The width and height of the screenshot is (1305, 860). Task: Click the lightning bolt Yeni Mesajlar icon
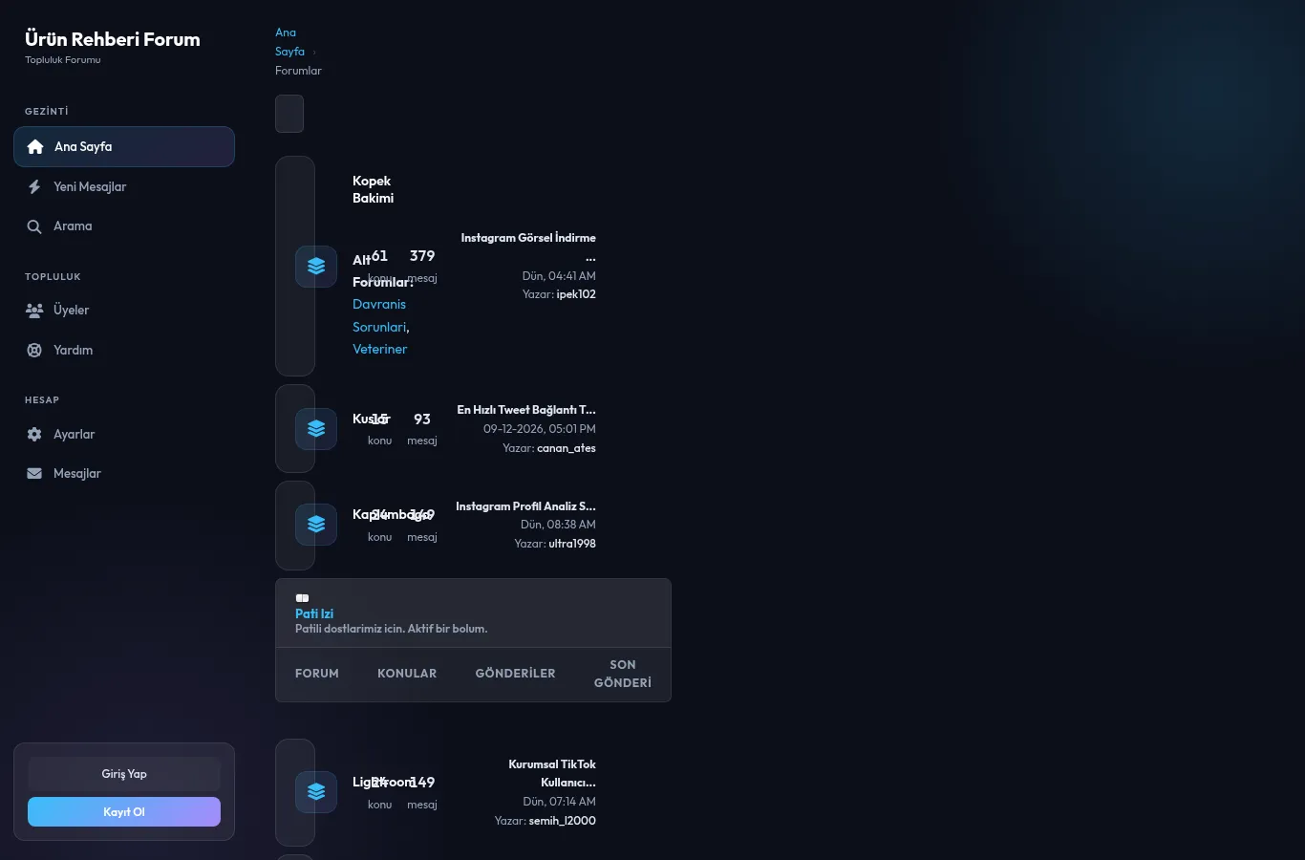[x=34, y=187]
